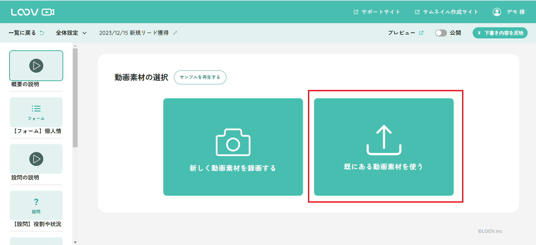Click the external-link icon before サムネイル作成サイト
The image size is (536, 245).
(x=417, y=12)
